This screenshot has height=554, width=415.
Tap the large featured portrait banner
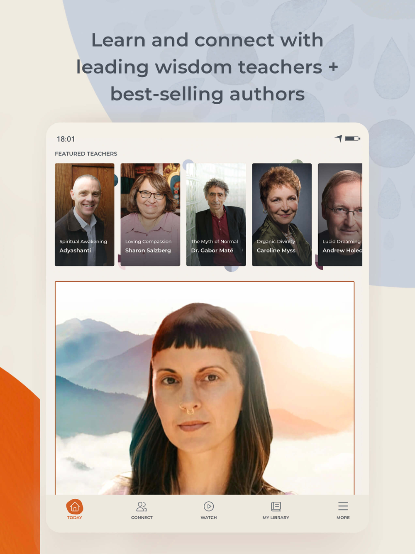205,388
